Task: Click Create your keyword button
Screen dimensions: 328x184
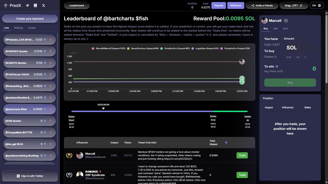Action: (x=30, y=19)
